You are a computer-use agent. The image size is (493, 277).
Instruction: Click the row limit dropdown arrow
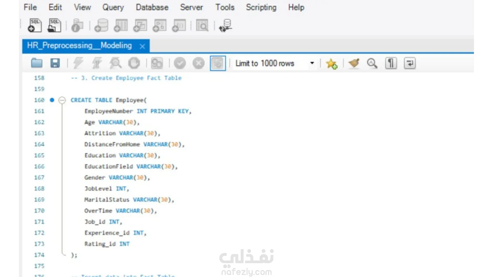312,63
